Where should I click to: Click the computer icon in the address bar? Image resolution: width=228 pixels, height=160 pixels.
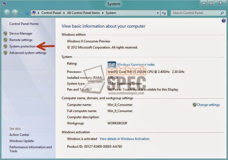34,13
